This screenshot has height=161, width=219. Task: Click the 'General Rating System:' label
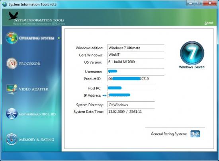pyautogui.click(x=169, y=134)
